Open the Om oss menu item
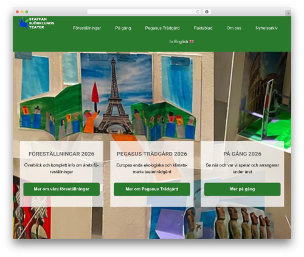The image size is (304, 257). pyautogui.click(x=234, y=28)
